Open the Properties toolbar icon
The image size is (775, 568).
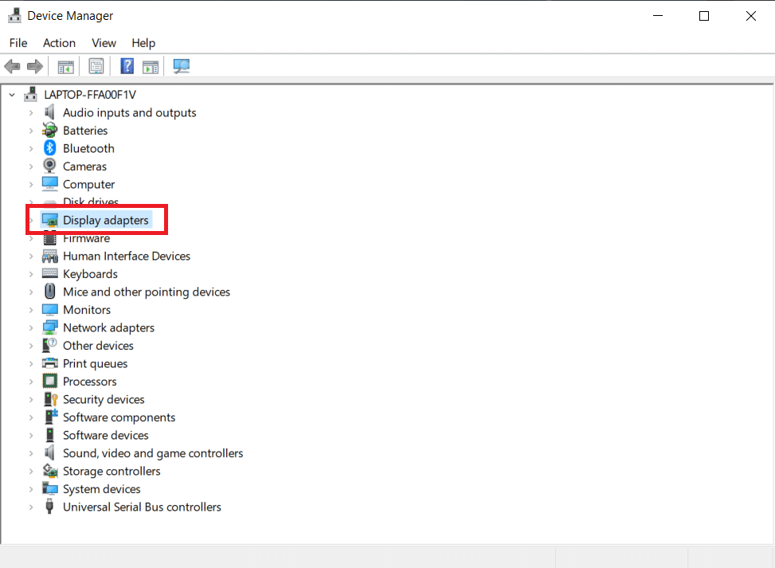click(96, 66)
